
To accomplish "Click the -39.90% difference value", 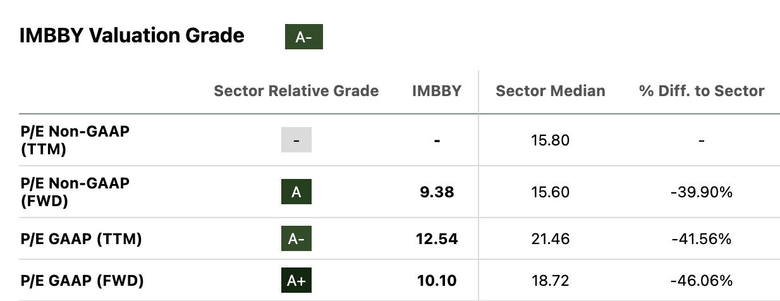I will (702, 192).
